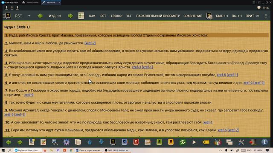Jump to bookmark ПС. 1:1

tap(237, 16)
